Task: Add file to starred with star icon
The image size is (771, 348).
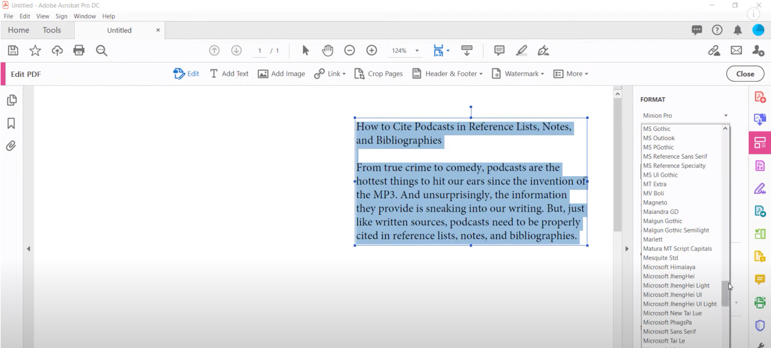Action: 35,51
